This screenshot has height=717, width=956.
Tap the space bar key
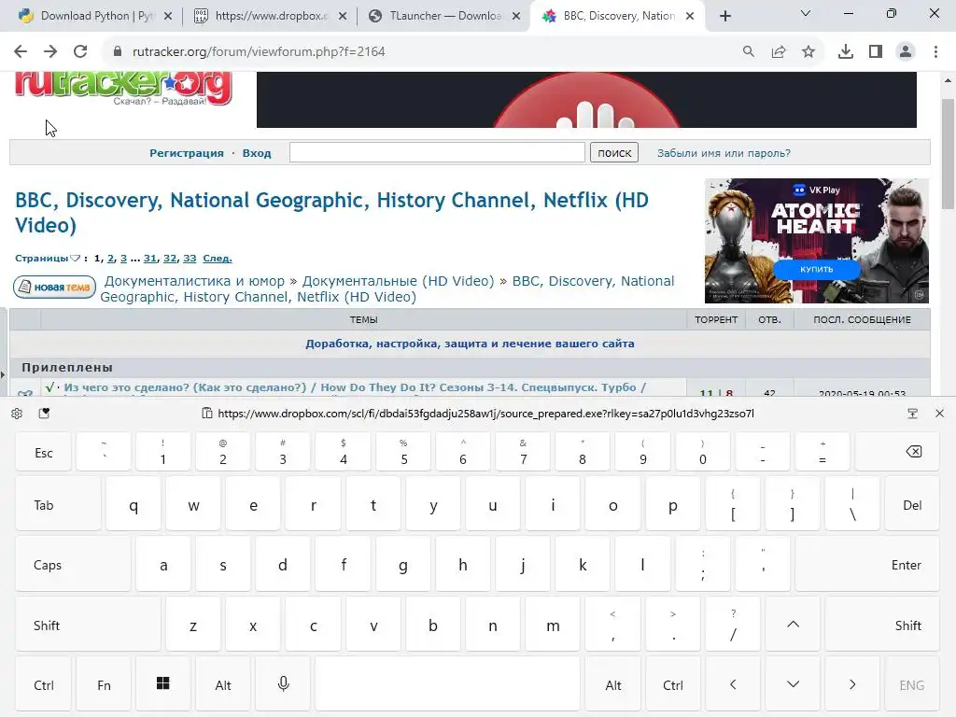point(447,684)
